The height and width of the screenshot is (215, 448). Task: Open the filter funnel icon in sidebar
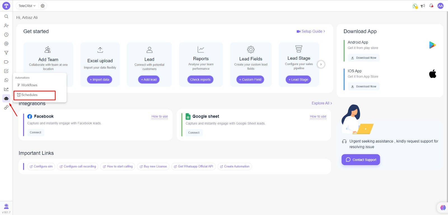click(x=6, y=53)
